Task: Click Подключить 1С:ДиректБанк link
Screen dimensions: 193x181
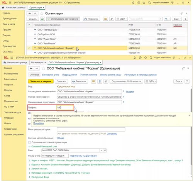Action: [x=83, y=156]
